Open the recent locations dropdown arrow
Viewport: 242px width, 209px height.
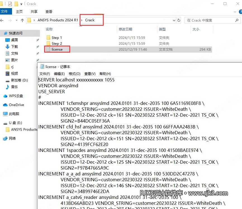tap(16, 20)
